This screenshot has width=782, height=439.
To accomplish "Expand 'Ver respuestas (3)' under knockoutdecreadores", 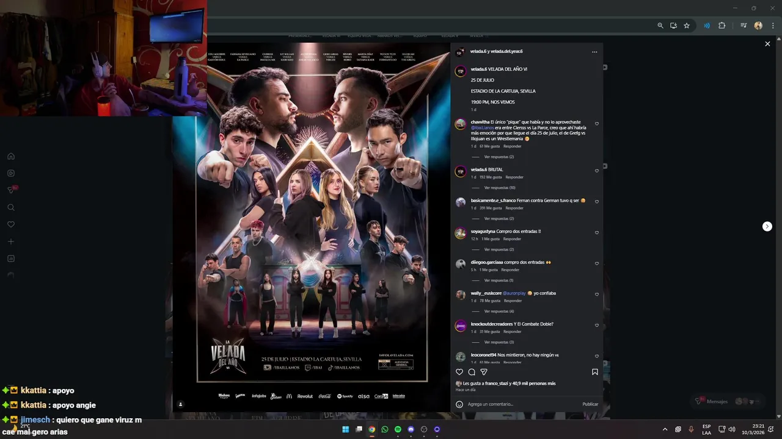I will (499, 342).
